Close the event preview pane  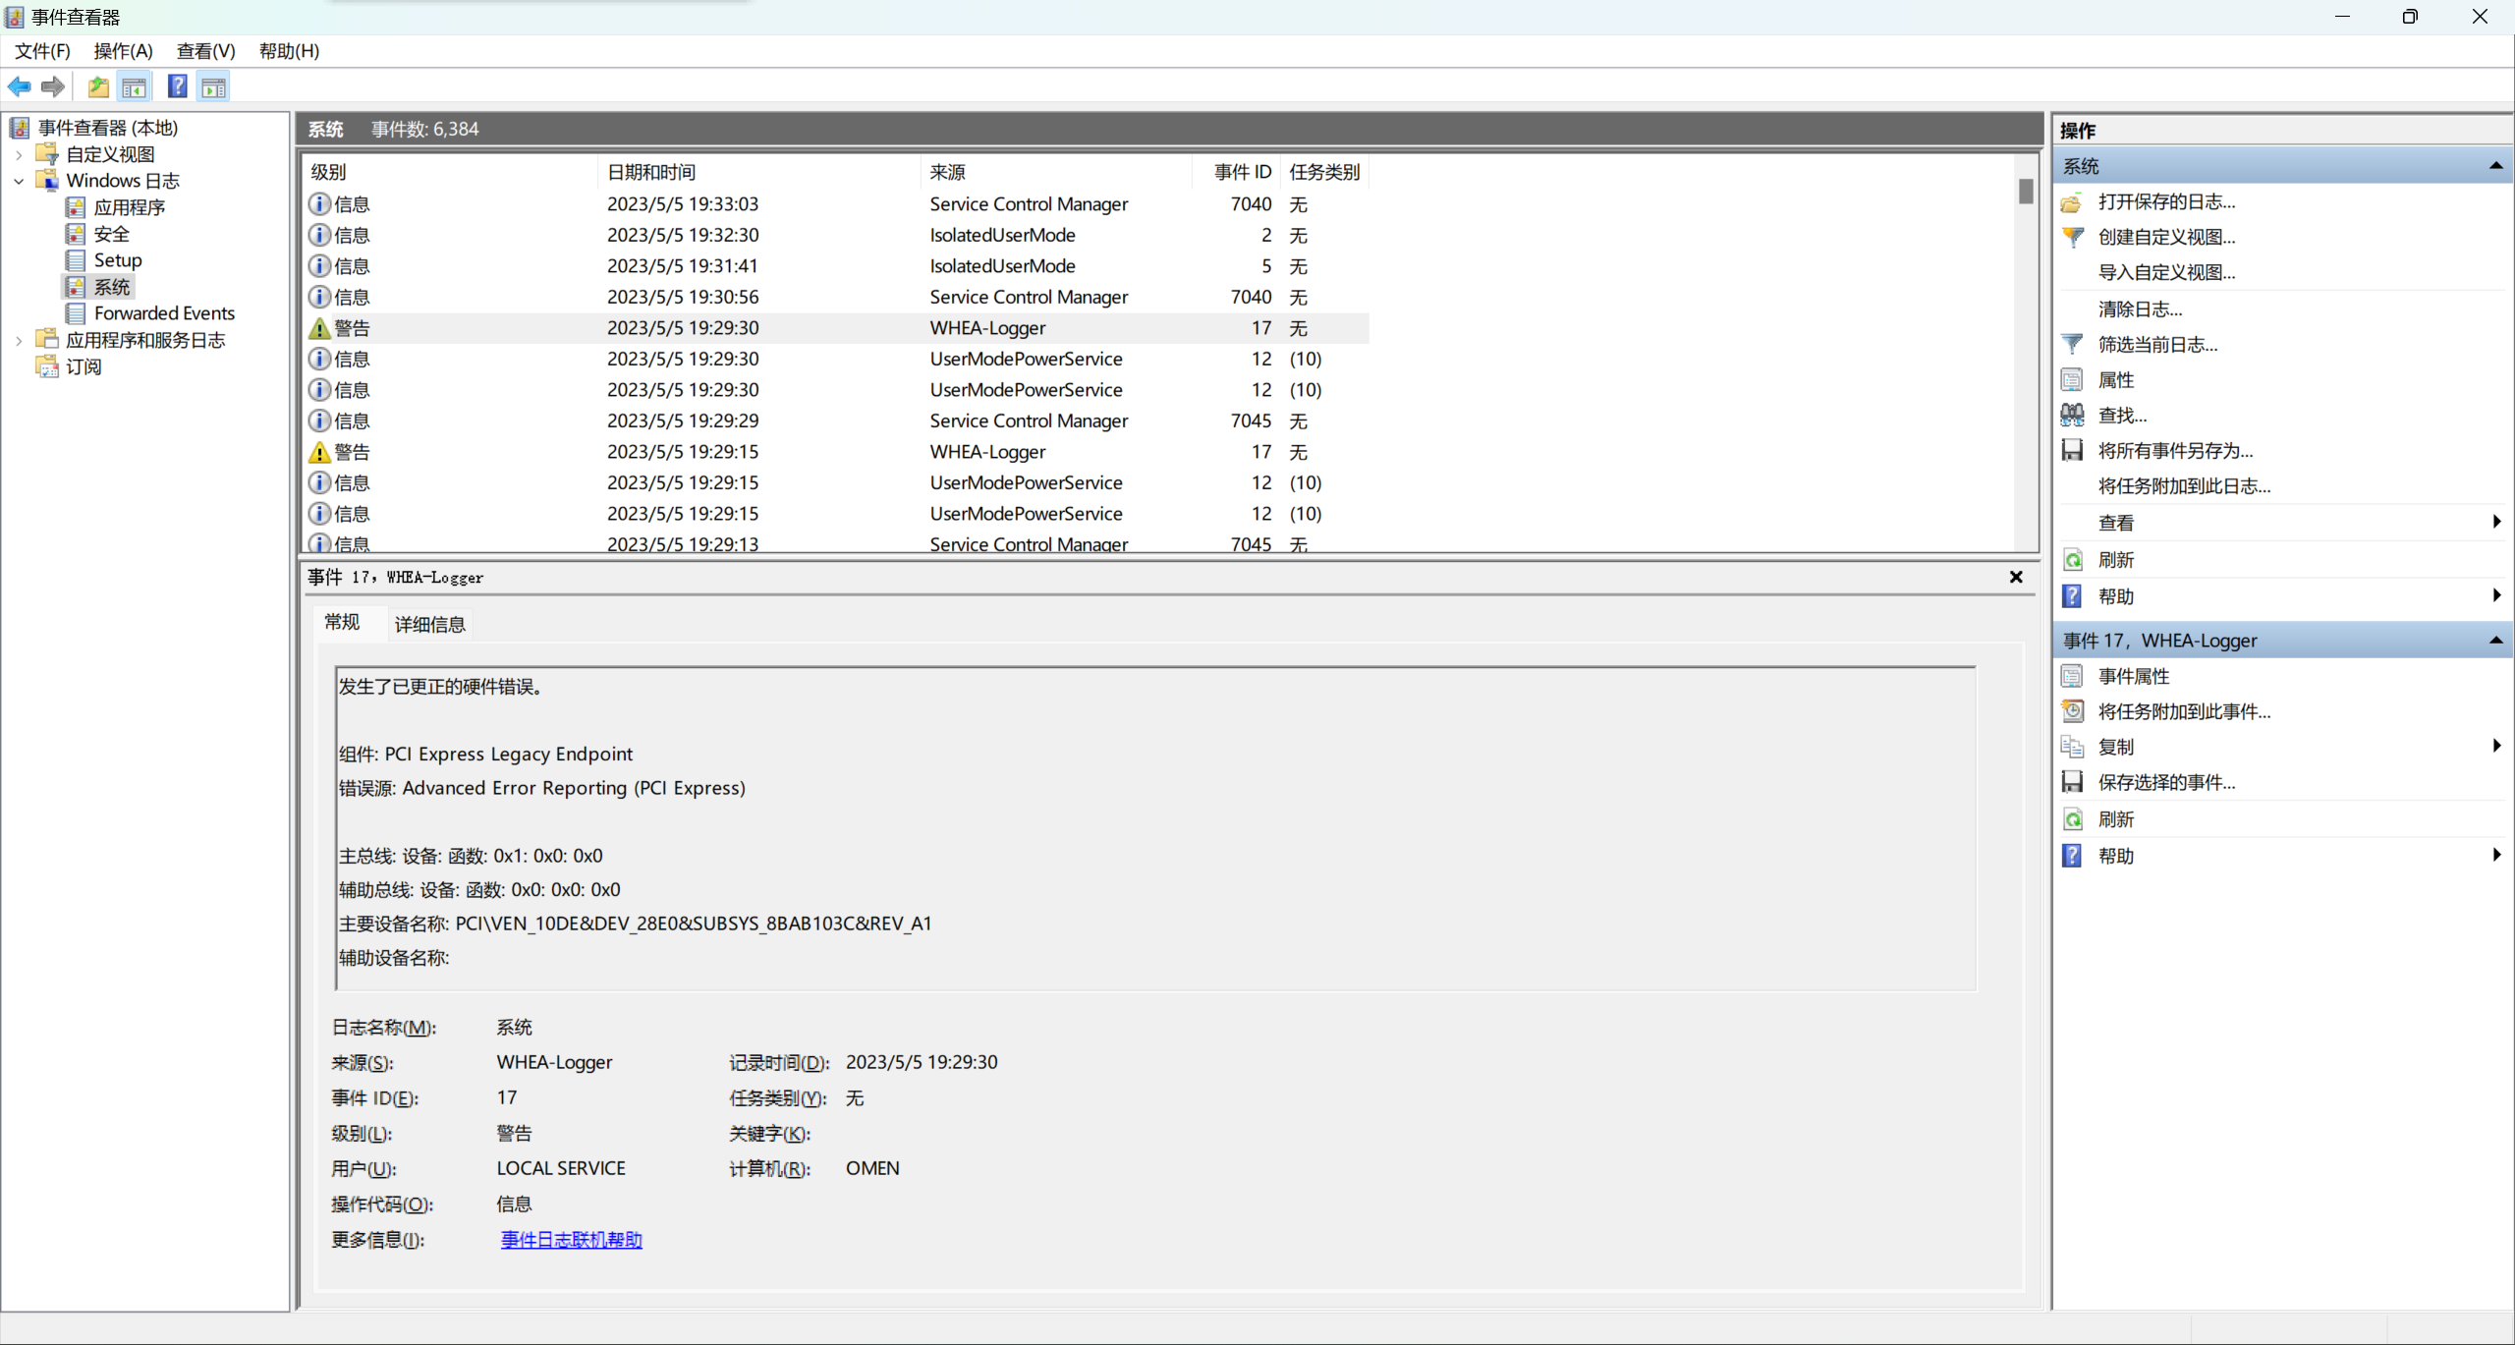pos(2016,578)
